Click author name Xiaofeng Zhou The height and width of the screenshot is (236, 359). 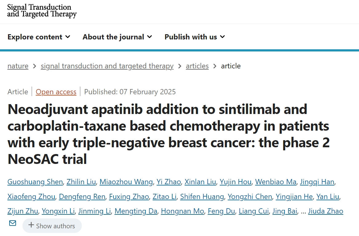coord(31,197)
